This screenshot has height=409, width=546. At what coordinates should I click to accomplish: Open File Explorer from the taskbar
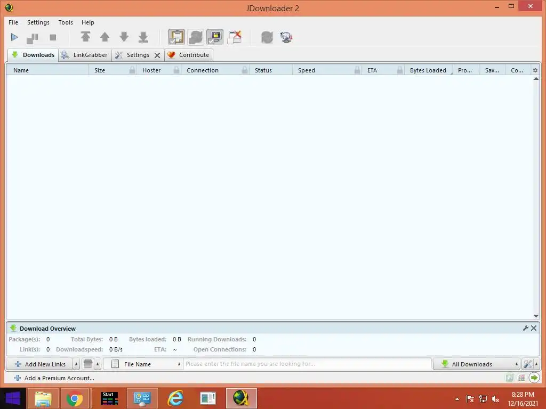coord(43,398)
